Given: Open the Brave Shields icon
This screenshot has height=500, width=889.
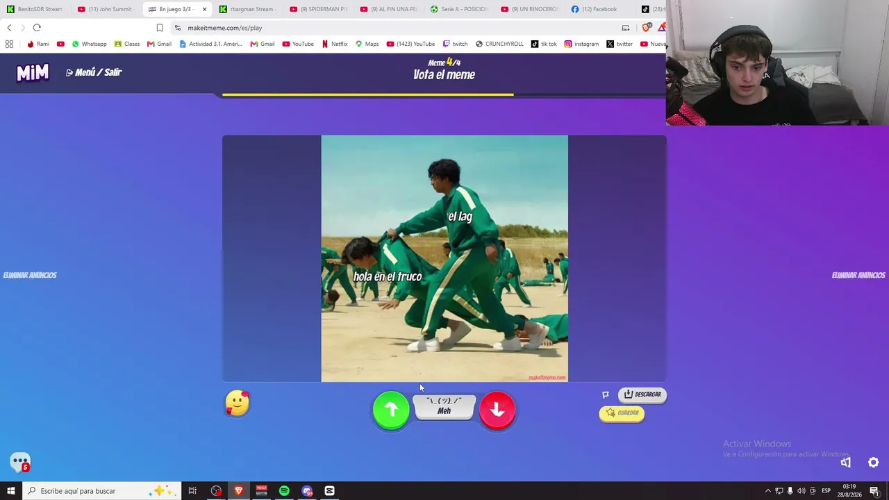Looking at the screenshot, I should tap(646, 28).
